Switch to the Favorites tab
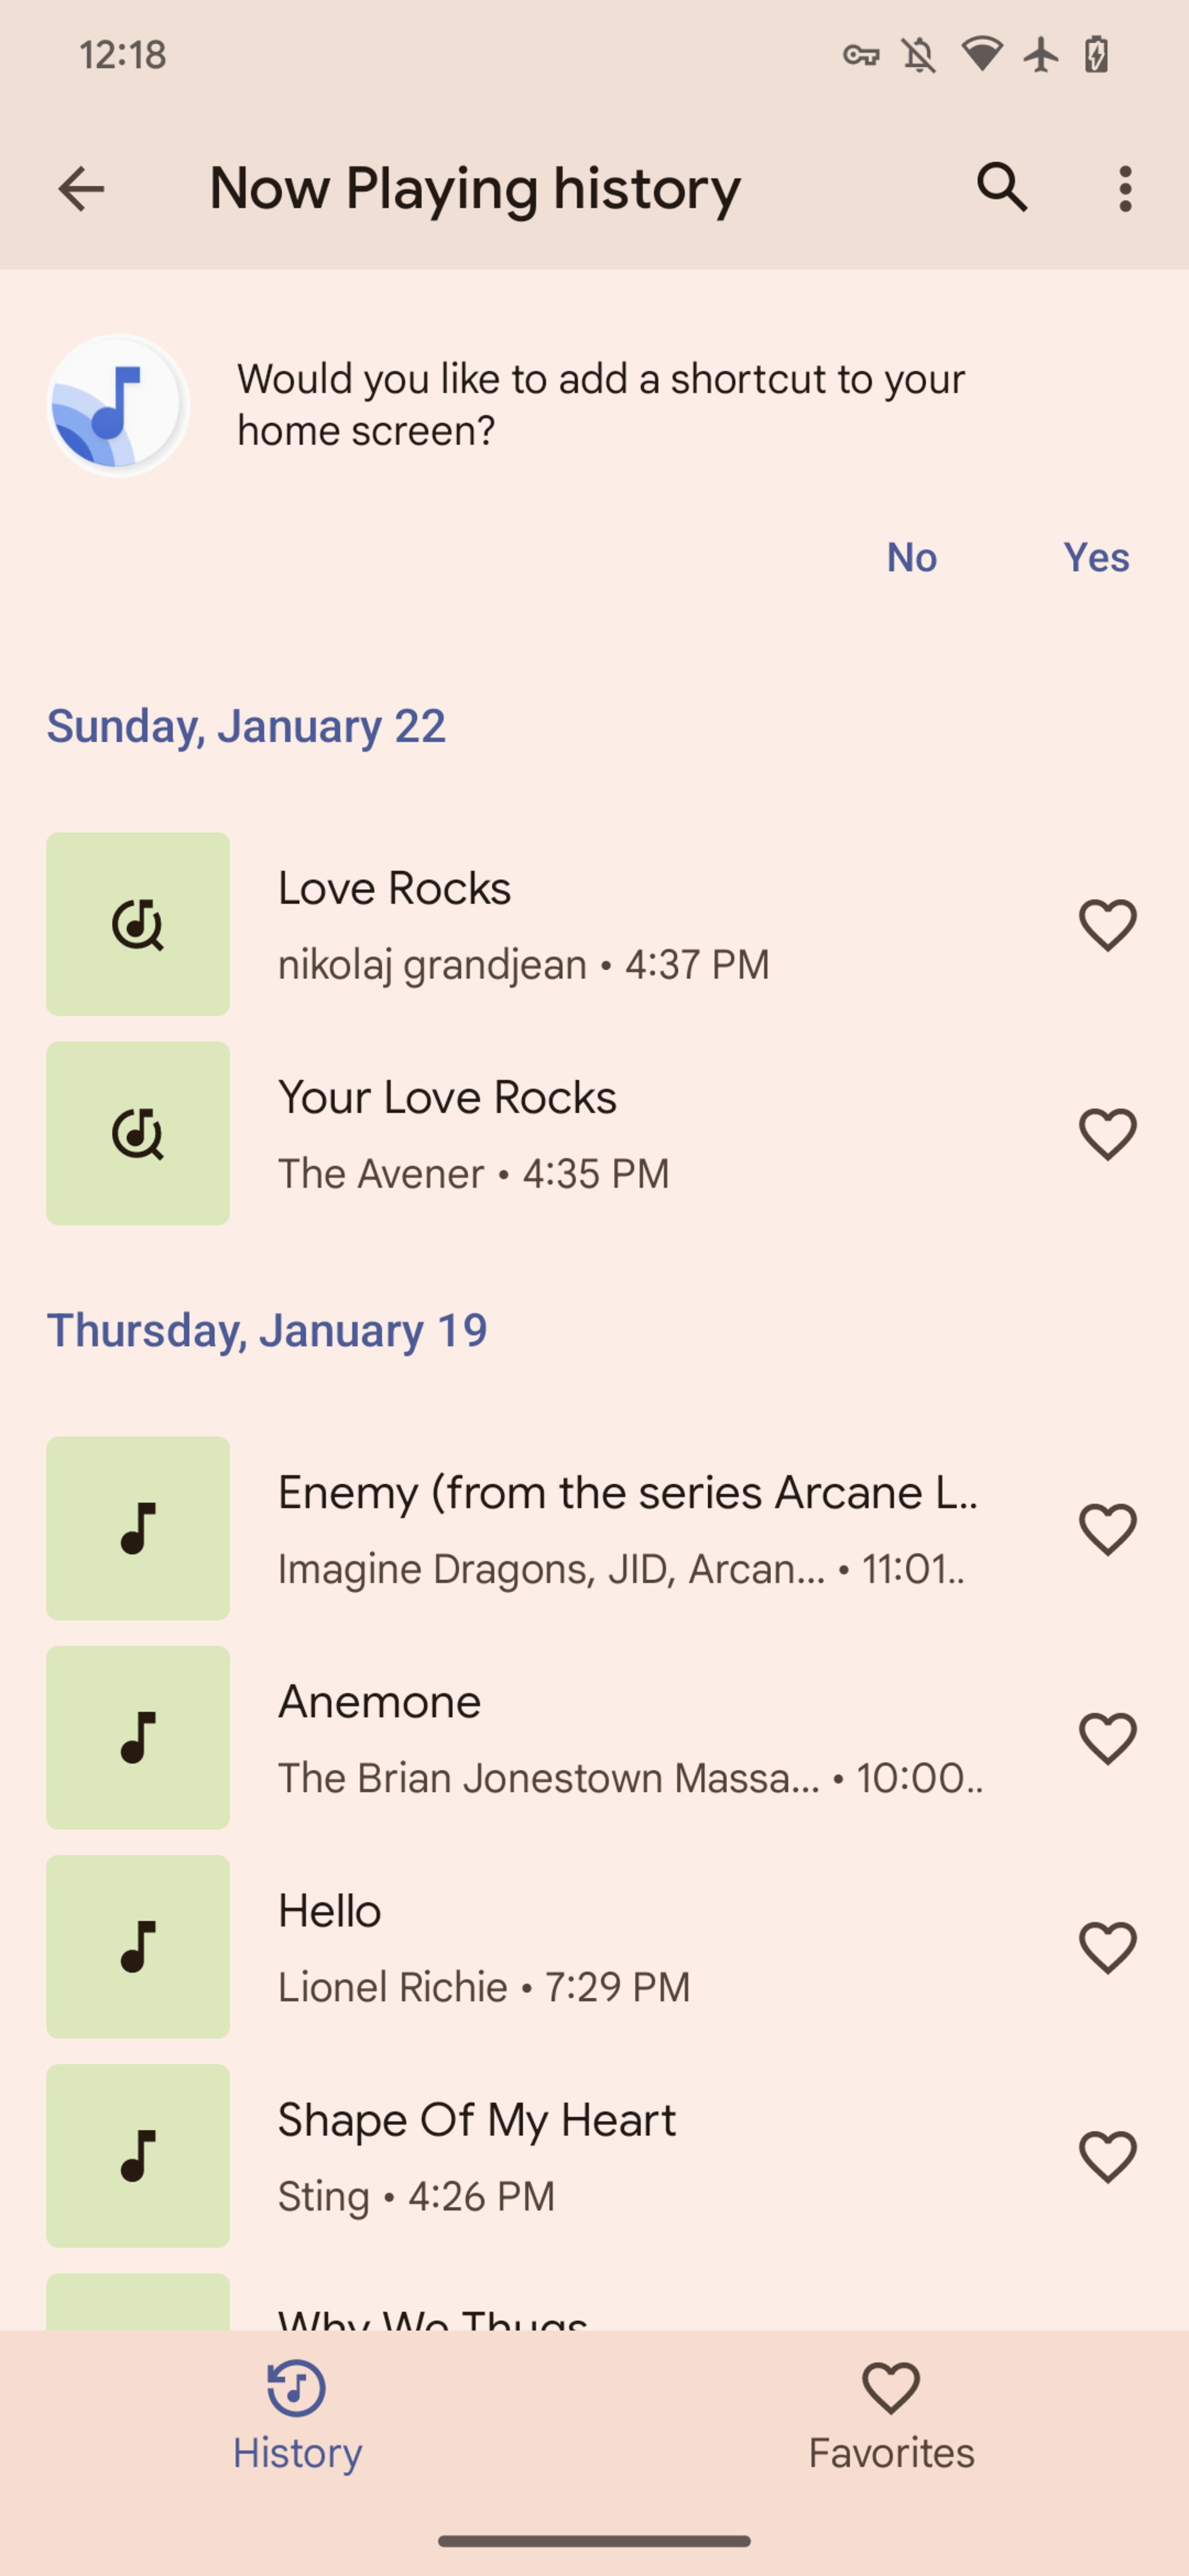The image size is (1189, 2576). point(891,2415)
